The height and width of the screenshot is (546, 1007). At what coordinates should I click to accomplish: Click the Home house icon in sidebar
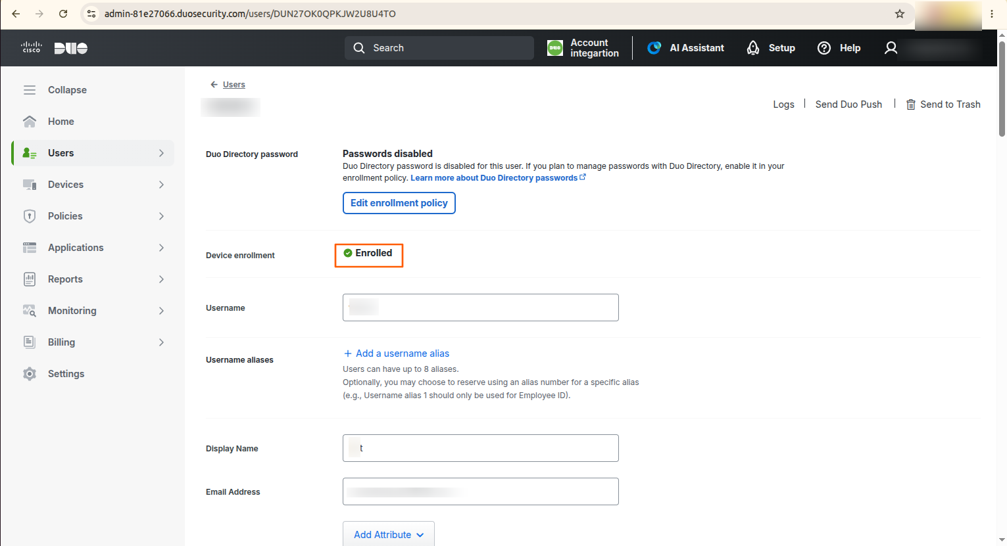tap(30, 122)
